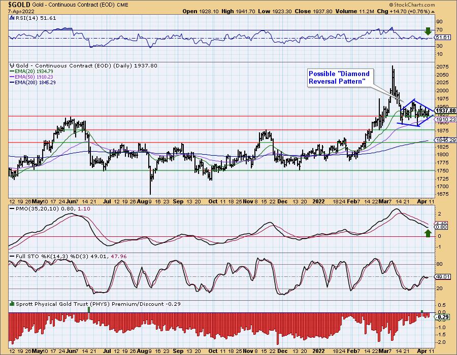The height and width of the screenshot is (355, 457).
Task: Click the EMA(50) 1910.23 legend entry
Action: [x=31, y=77]
